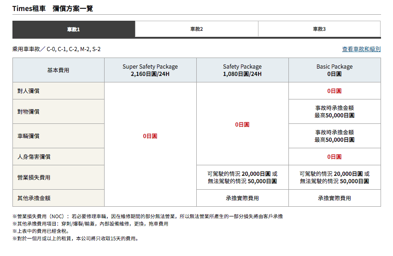Click the 對人彌償 row label

59,91
